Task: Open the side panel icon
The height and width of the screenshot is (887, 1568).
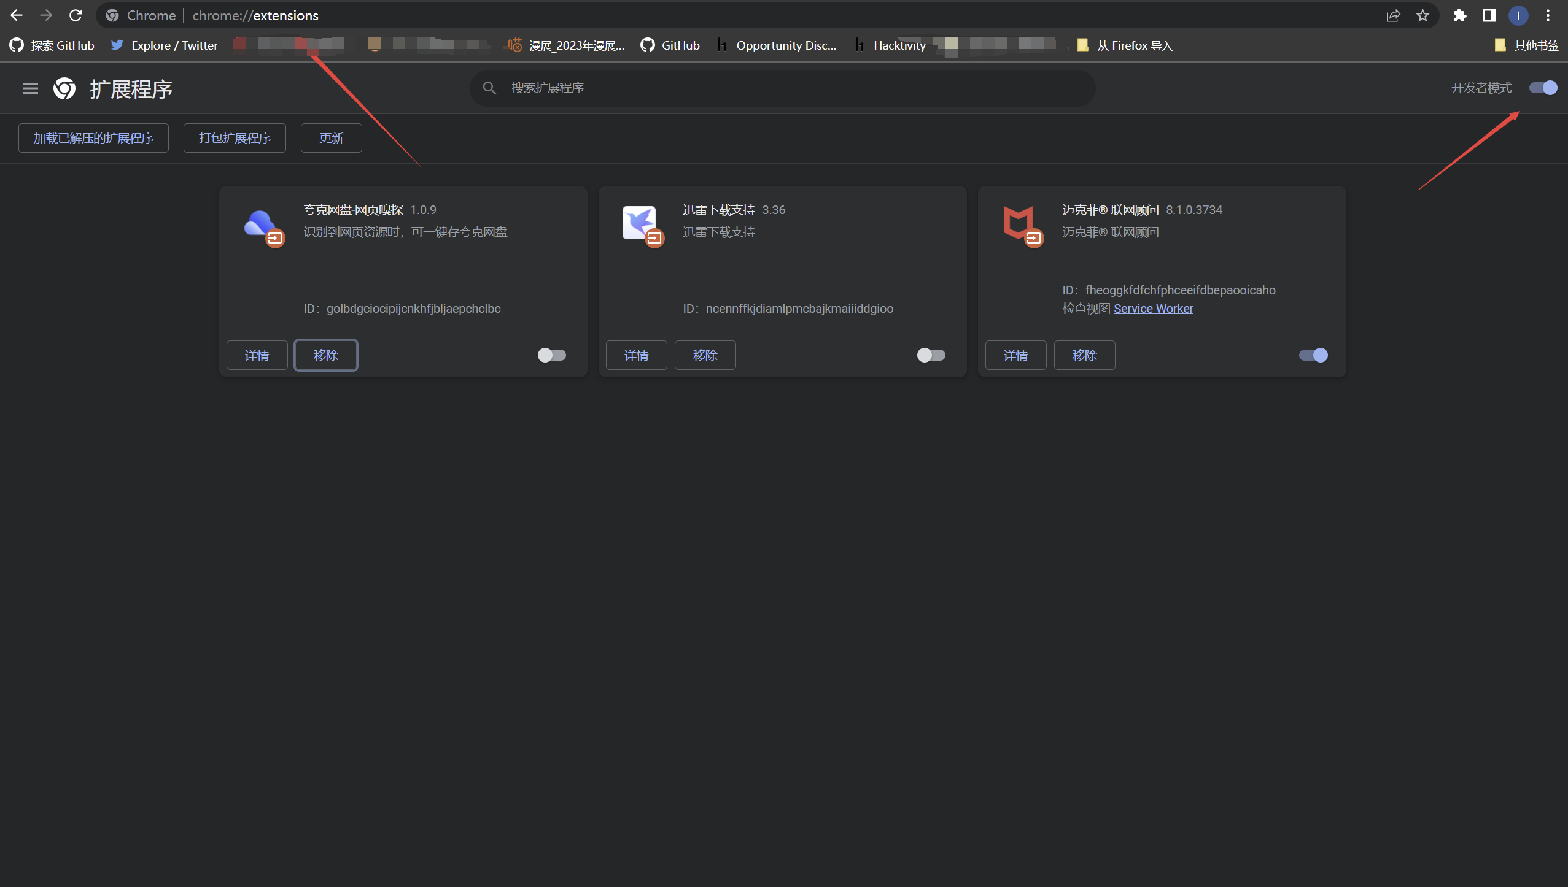Action: 1489,15
